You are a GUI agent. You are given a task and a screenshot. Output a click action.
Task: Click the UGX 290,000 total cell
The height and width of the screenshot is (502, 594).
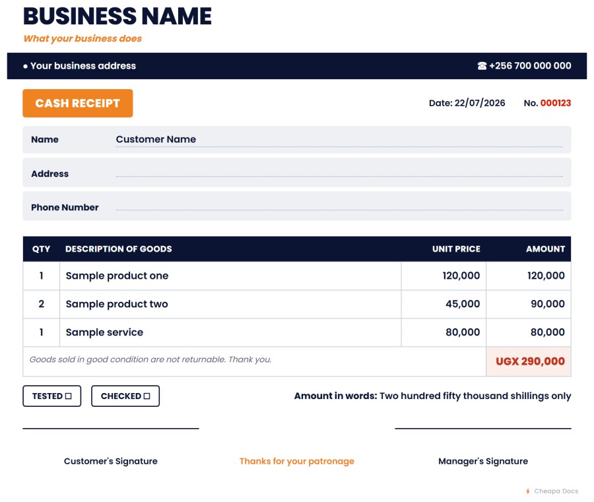pos(529,361)
